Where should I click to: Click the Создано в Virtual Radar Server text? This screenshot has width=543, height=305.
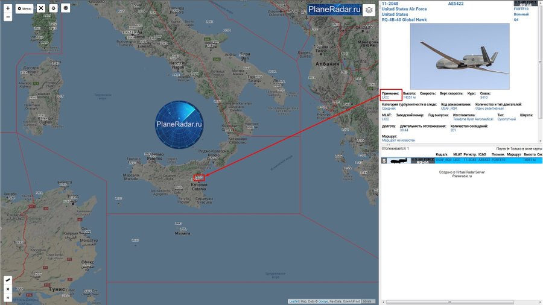pyautogui.click(x=462, y=172)
